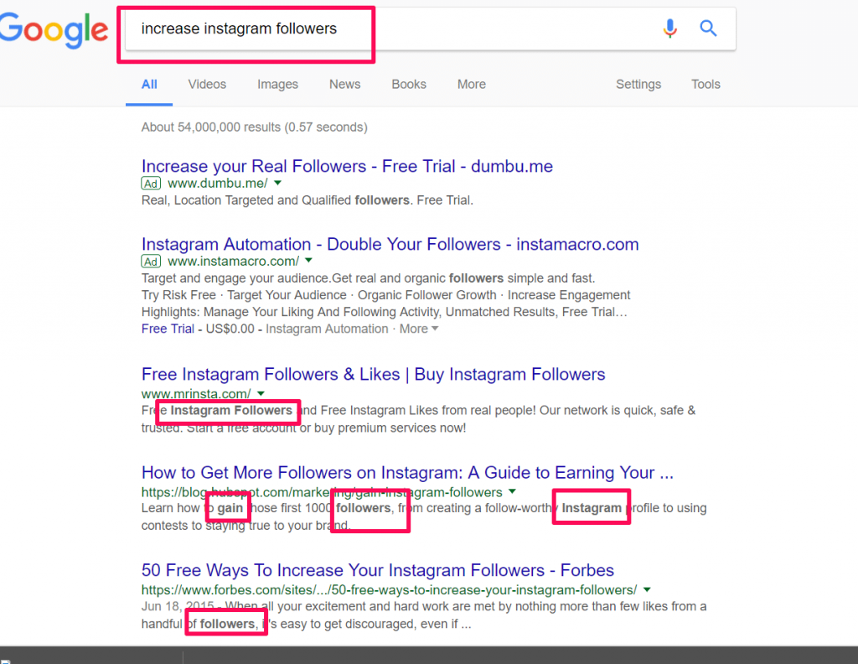Select the All results tab

pyautogui.click(x=149, y=85)
